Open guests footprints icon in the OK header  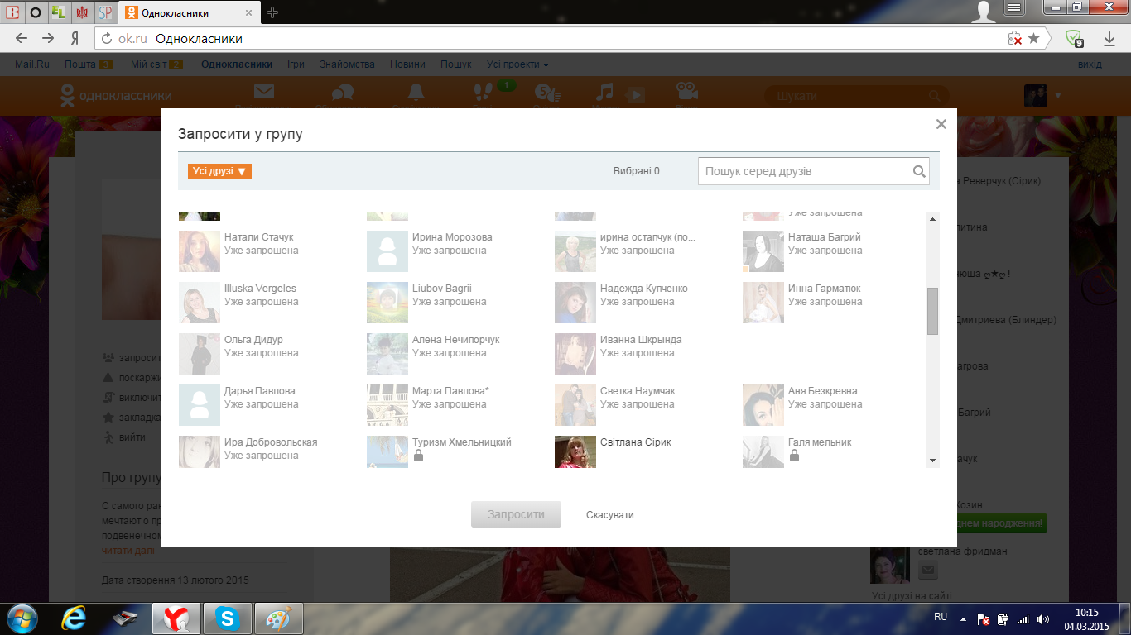pyautogui.click(x=482, y=93)
